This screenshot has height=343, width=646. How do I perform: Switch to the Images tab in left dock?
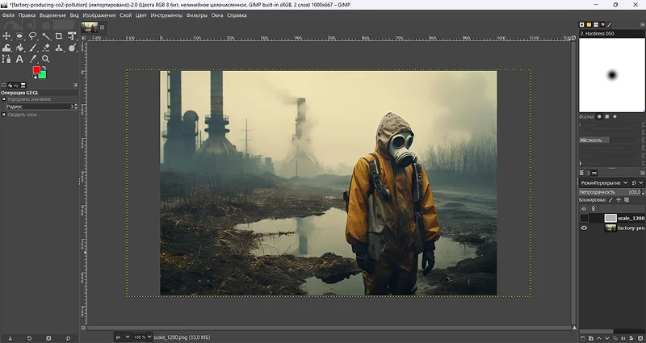click(23, 86)
